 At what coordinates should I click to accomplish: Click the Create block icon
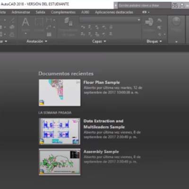[160, 20]
